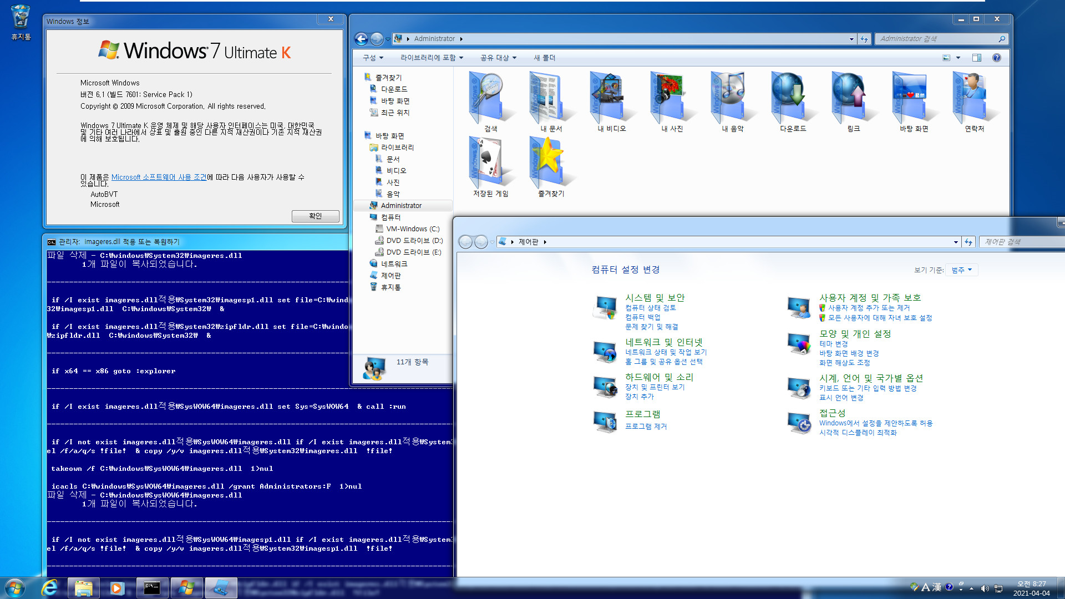1065x599 pixels.
Task: Open the 다운로드 folder icon in file pane
Action: (793, 102)
